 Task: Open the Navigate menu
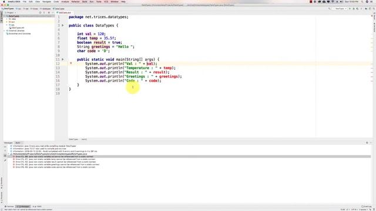47,1
